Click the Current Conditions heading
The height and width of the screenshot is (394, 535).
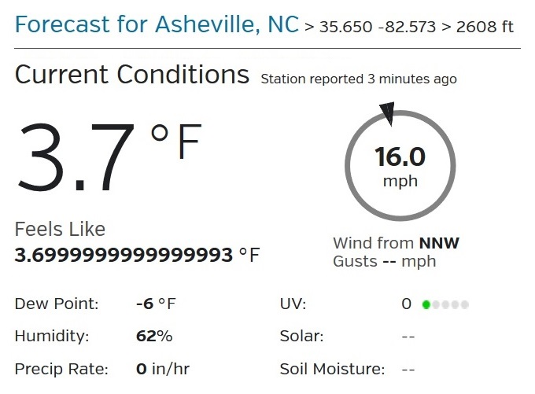(x=131, y=75)
